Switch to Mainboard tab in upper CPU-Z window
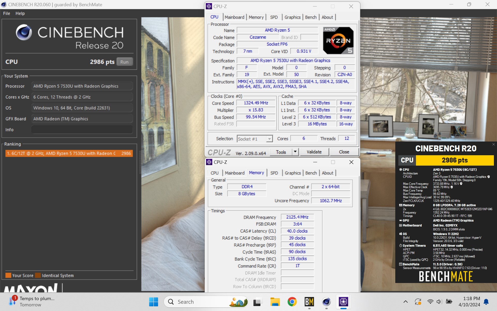This screenshot has height=311, width=497. click(x=234, y=17)
